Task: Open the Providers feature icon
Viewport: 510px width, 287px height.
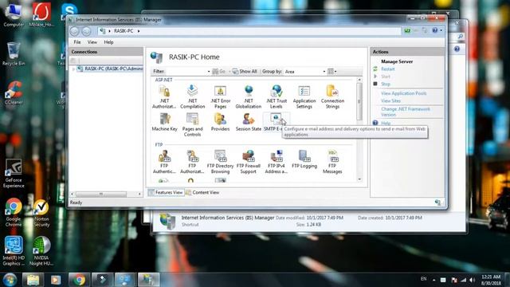Action: 220,122
